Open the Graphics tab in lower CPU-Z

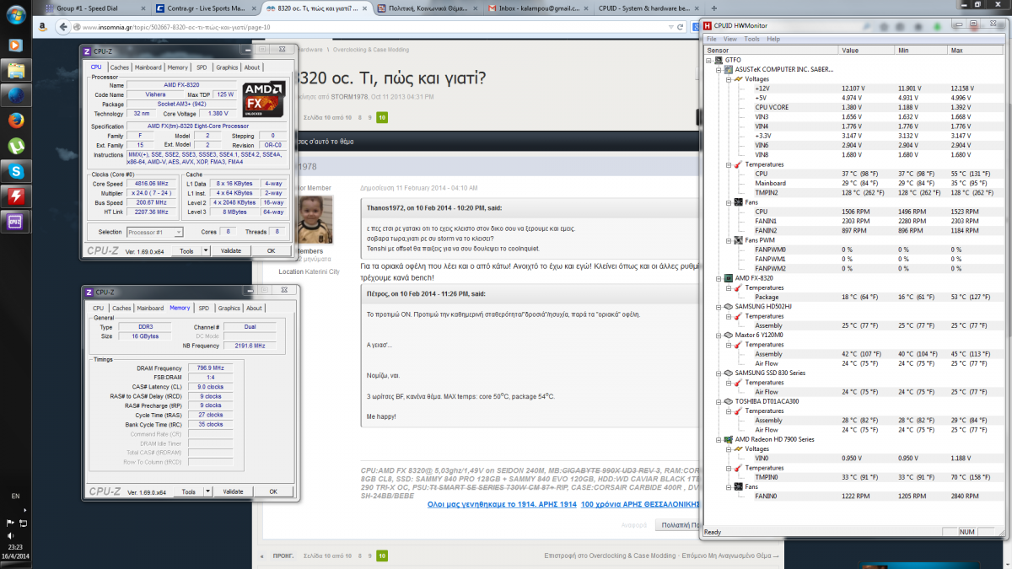229,309
